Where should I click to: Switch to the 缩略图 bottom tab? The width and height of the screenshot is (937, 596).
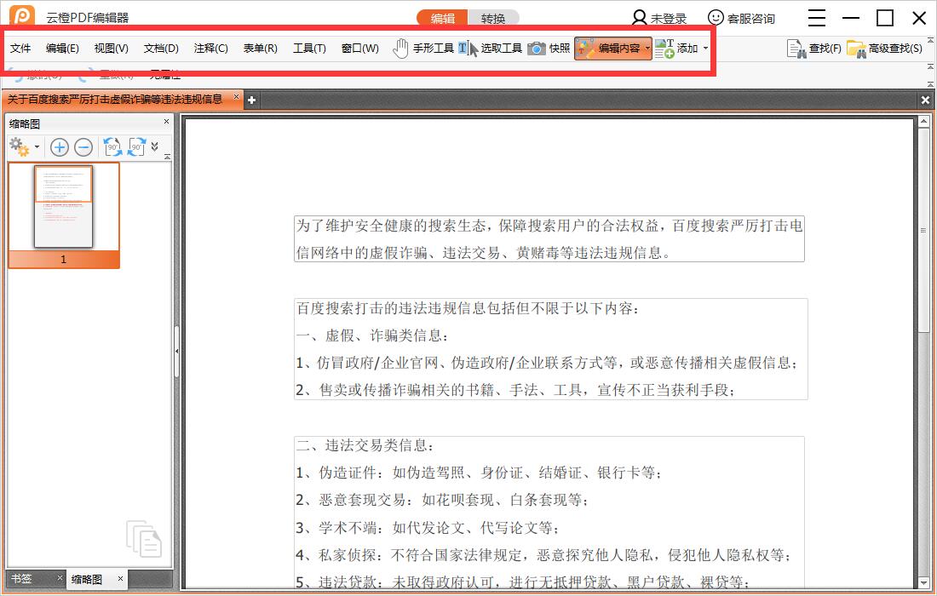pyautogui.click(x=87, y=579)
